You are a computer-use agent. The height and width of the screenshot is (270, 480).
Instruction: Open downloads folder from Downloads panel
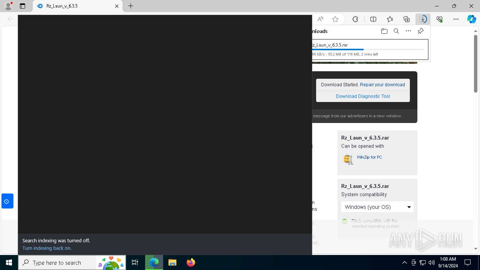(384, 31)
